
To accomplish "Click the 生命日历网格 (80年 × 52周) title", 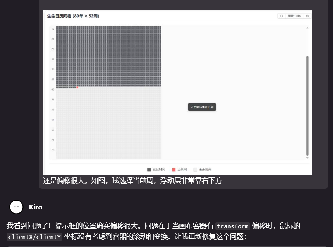I will click(x=73, y=16).
